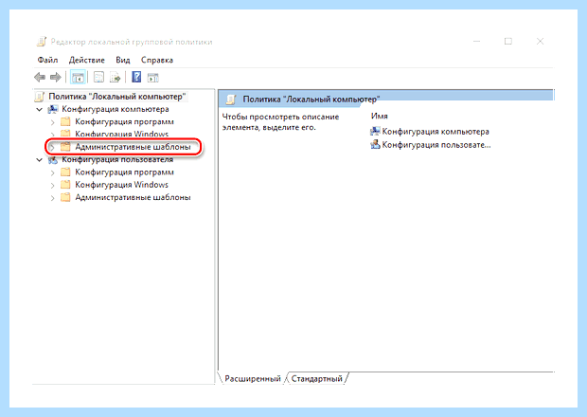This screenshot has height=417, width=587.
Task: Expand Конфигурация Windows under user configuration
Action: pos(52,185)
